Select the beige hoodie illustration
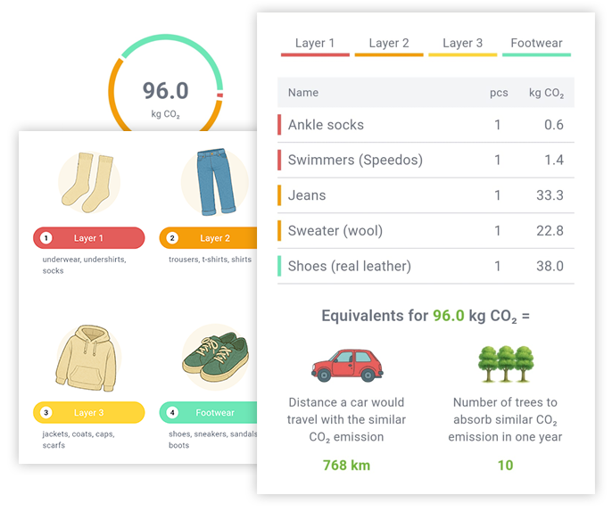This screenshot has height=512, width=612. (x=88, y=358)
